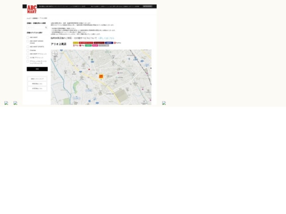
Task: Click the orange store marker on map
Action: pyautogui.click(x=101, y=76)
